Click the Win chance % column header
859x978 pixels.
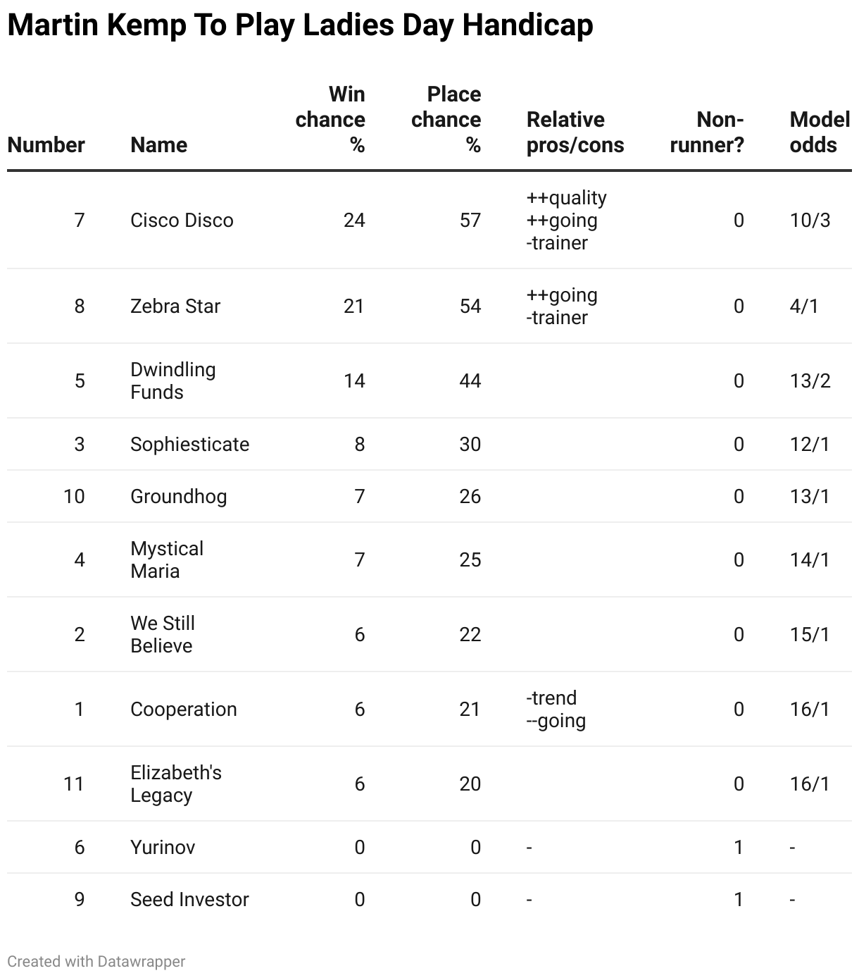[x=330, y=119]
